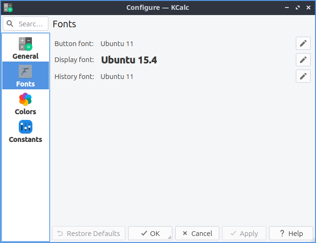The image size is (316, 243).
Task: Open the General settings page
Action: click(25, 49)
